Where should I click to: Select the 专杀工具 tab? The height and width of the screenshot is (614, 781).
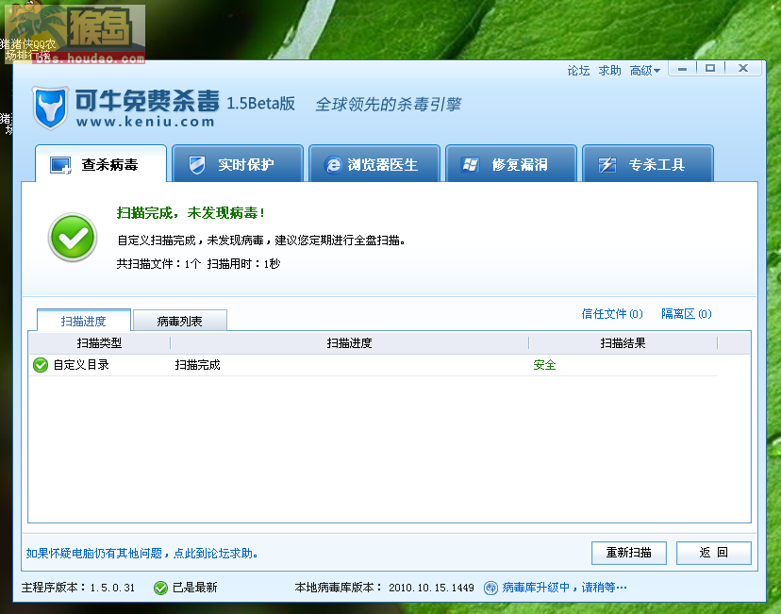647,164
